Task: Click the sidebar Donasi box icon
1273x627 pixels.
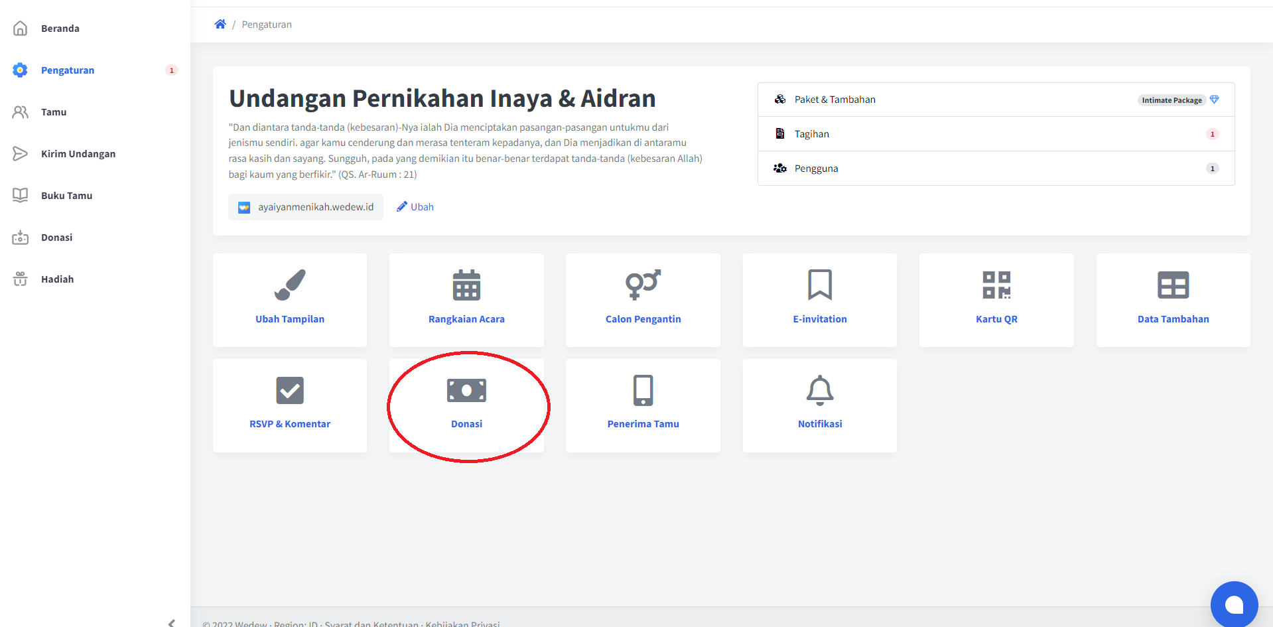Action: (x=21, y=238)
